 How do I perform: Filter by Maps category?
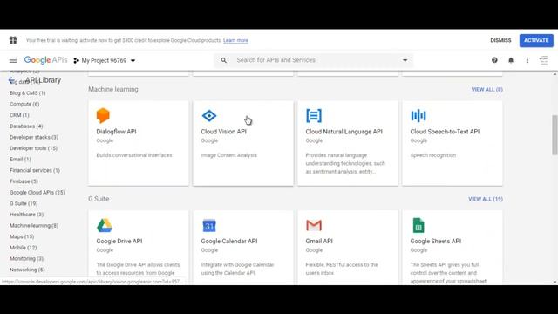tap(22, 236)
